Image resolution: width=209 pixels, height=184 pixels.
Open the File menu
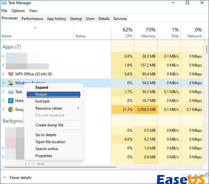(x=4, y=11)
